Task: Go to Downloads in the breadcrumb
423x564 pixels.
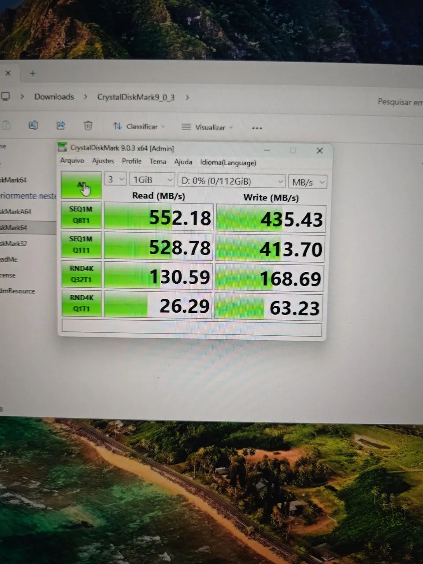Action: (x=54, y=96)
